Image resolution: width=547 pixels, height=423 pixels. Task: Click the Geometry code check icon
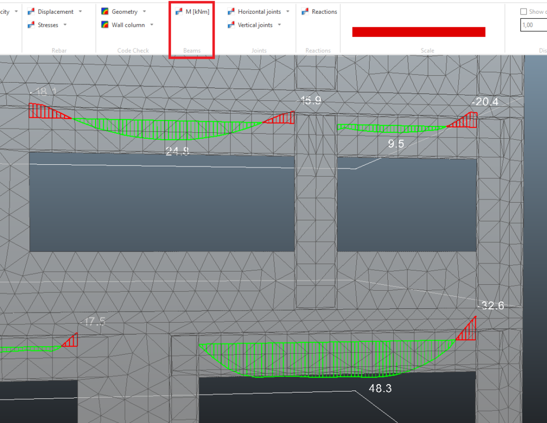[105, 12]
